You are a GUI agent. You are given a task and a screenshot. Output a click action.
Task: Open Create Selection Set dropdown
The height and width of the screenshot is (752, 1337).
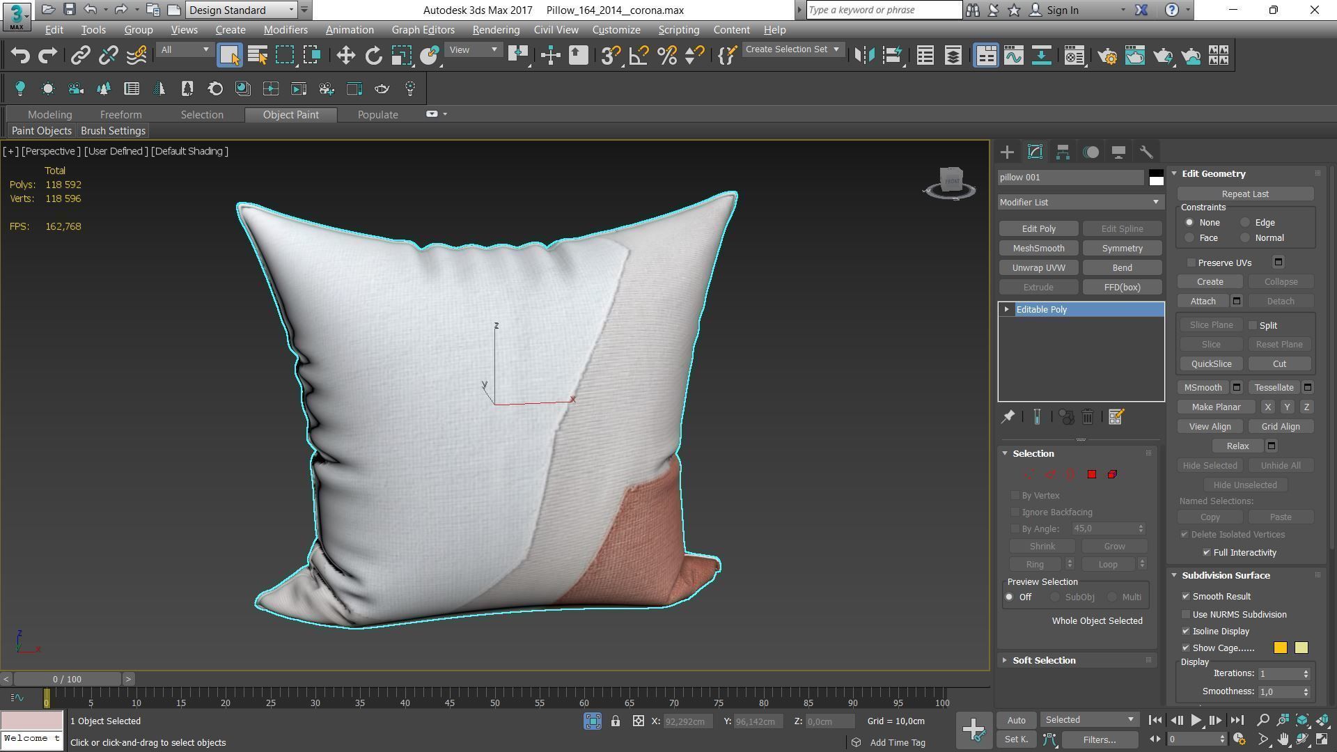tap(792, 50)
